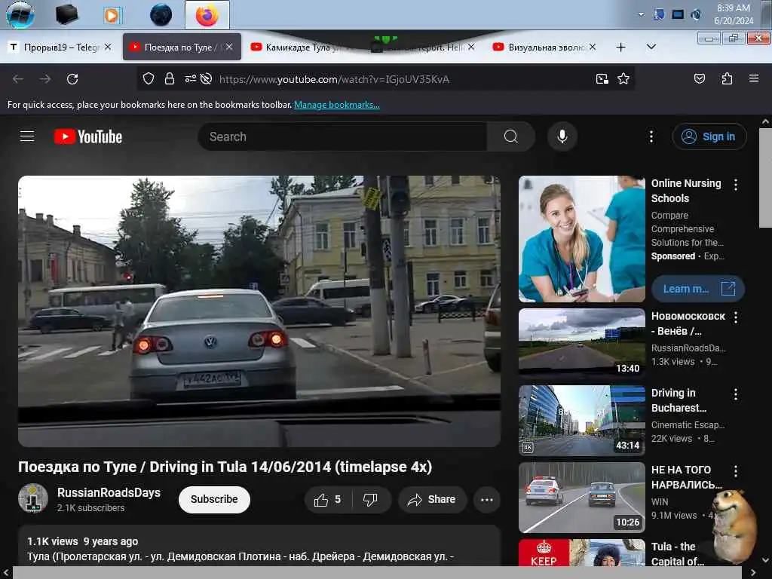Share this video
Viewport: 772px width, 579px height.
(432, 500)
